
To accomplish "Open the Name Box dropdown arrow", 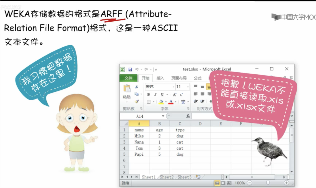I will pyautogui.click(x=163, y=116).
